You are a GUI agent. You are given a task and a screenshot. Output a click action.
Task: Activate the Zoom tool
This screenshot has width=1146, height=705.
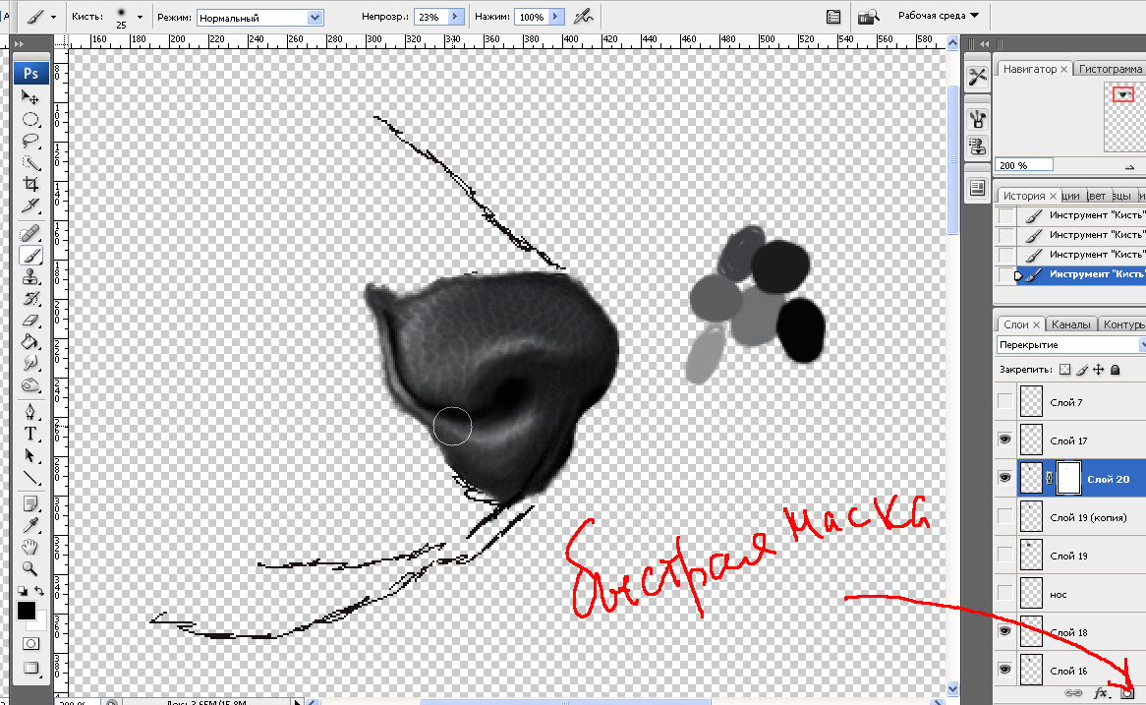(31, 568)
